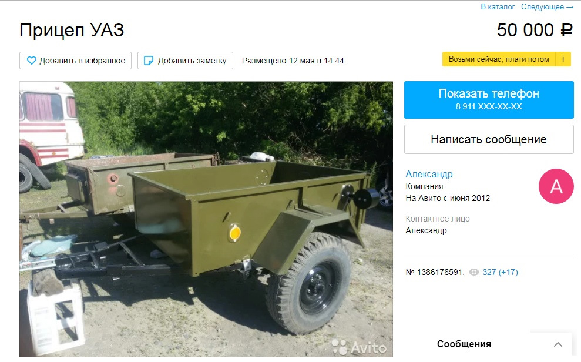
Task: Go to Следующее listing arrow link
Action: (548, 6)
